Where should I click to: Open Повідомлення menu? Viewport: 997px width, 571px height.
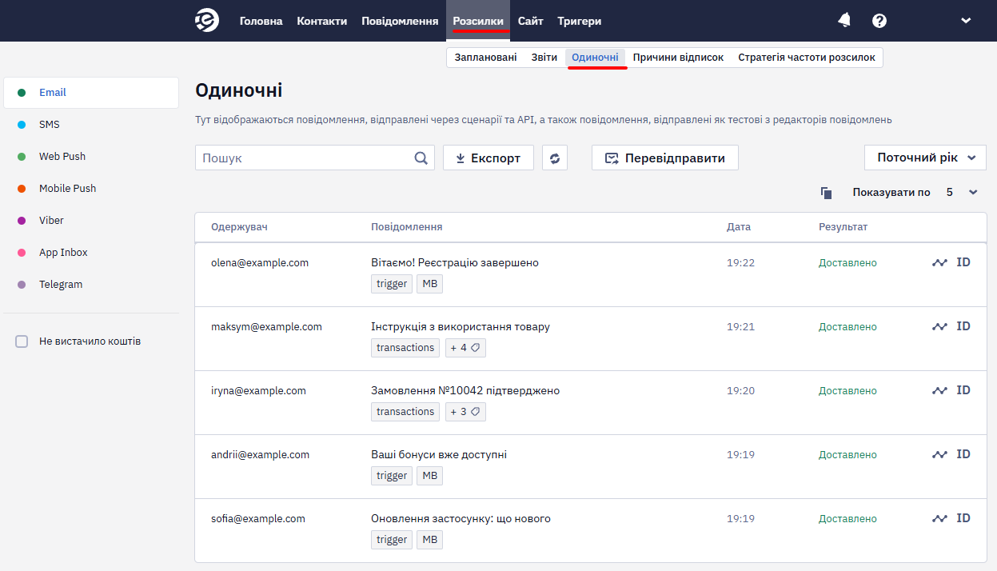click(x=400, y=21)
